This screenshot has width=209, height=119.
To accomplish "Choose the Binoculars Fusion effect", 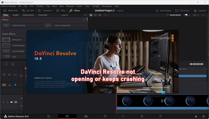I will [x=14, y=40].
